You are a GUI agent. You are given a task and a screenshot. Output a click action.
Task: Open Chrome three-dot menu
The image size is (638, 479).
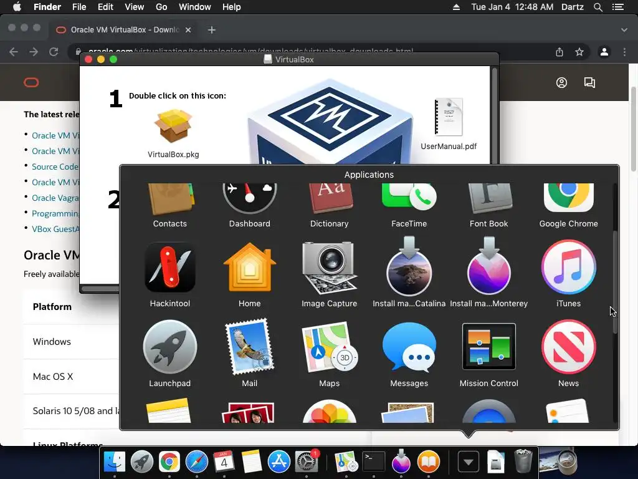624,52
